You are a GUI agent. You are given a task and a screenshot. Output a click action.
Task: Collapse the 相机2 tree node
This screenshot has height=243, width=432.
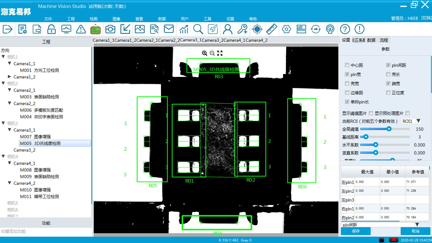pyautogui.click(x=3, y=84)
